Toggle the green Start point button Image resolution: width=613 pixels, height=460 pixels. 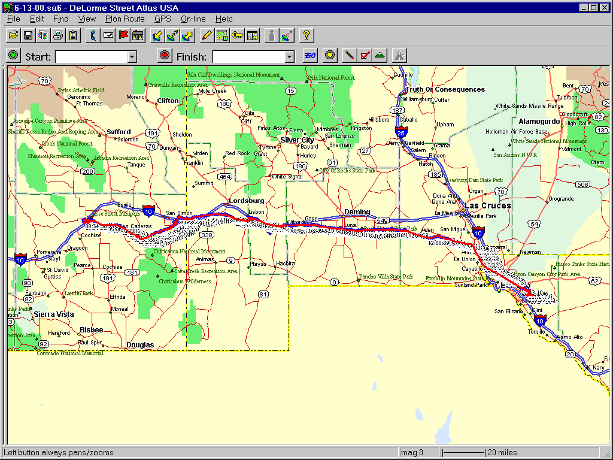pyautogui.click(x=13, y=56)
